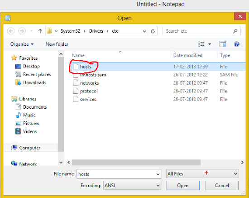Sort by the Type column header
Viewport: 249px width, 198px height.
click(x=225, y=55)
